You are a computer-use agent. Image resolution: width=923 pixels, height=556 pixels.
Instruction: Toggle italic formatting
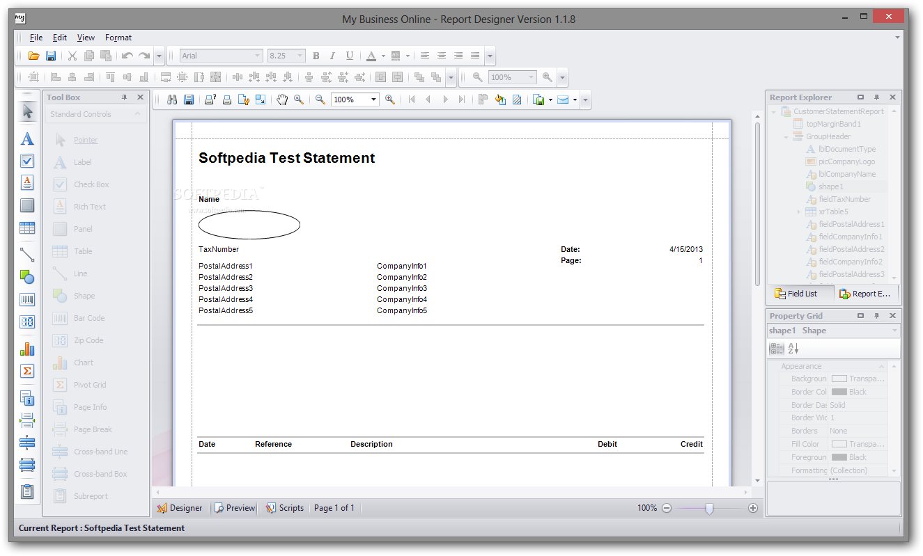[332, 56]
